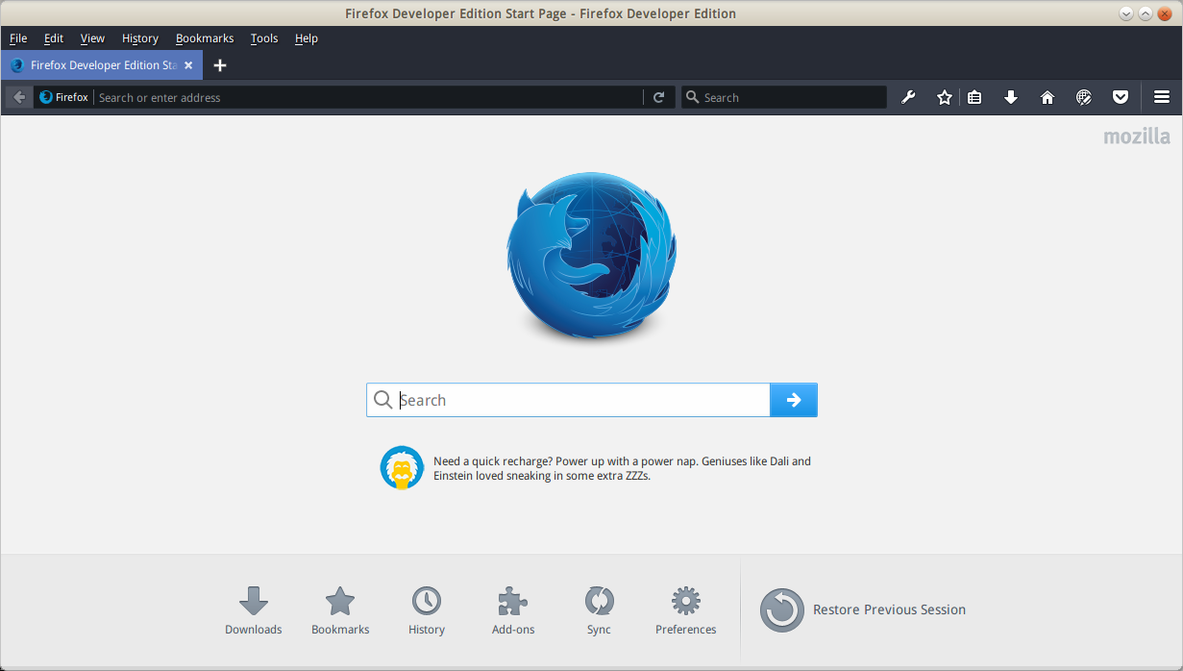1183x671 pixels.
Task: Click the Pocket icon in the toolbar
Action: coord(1120,97)
